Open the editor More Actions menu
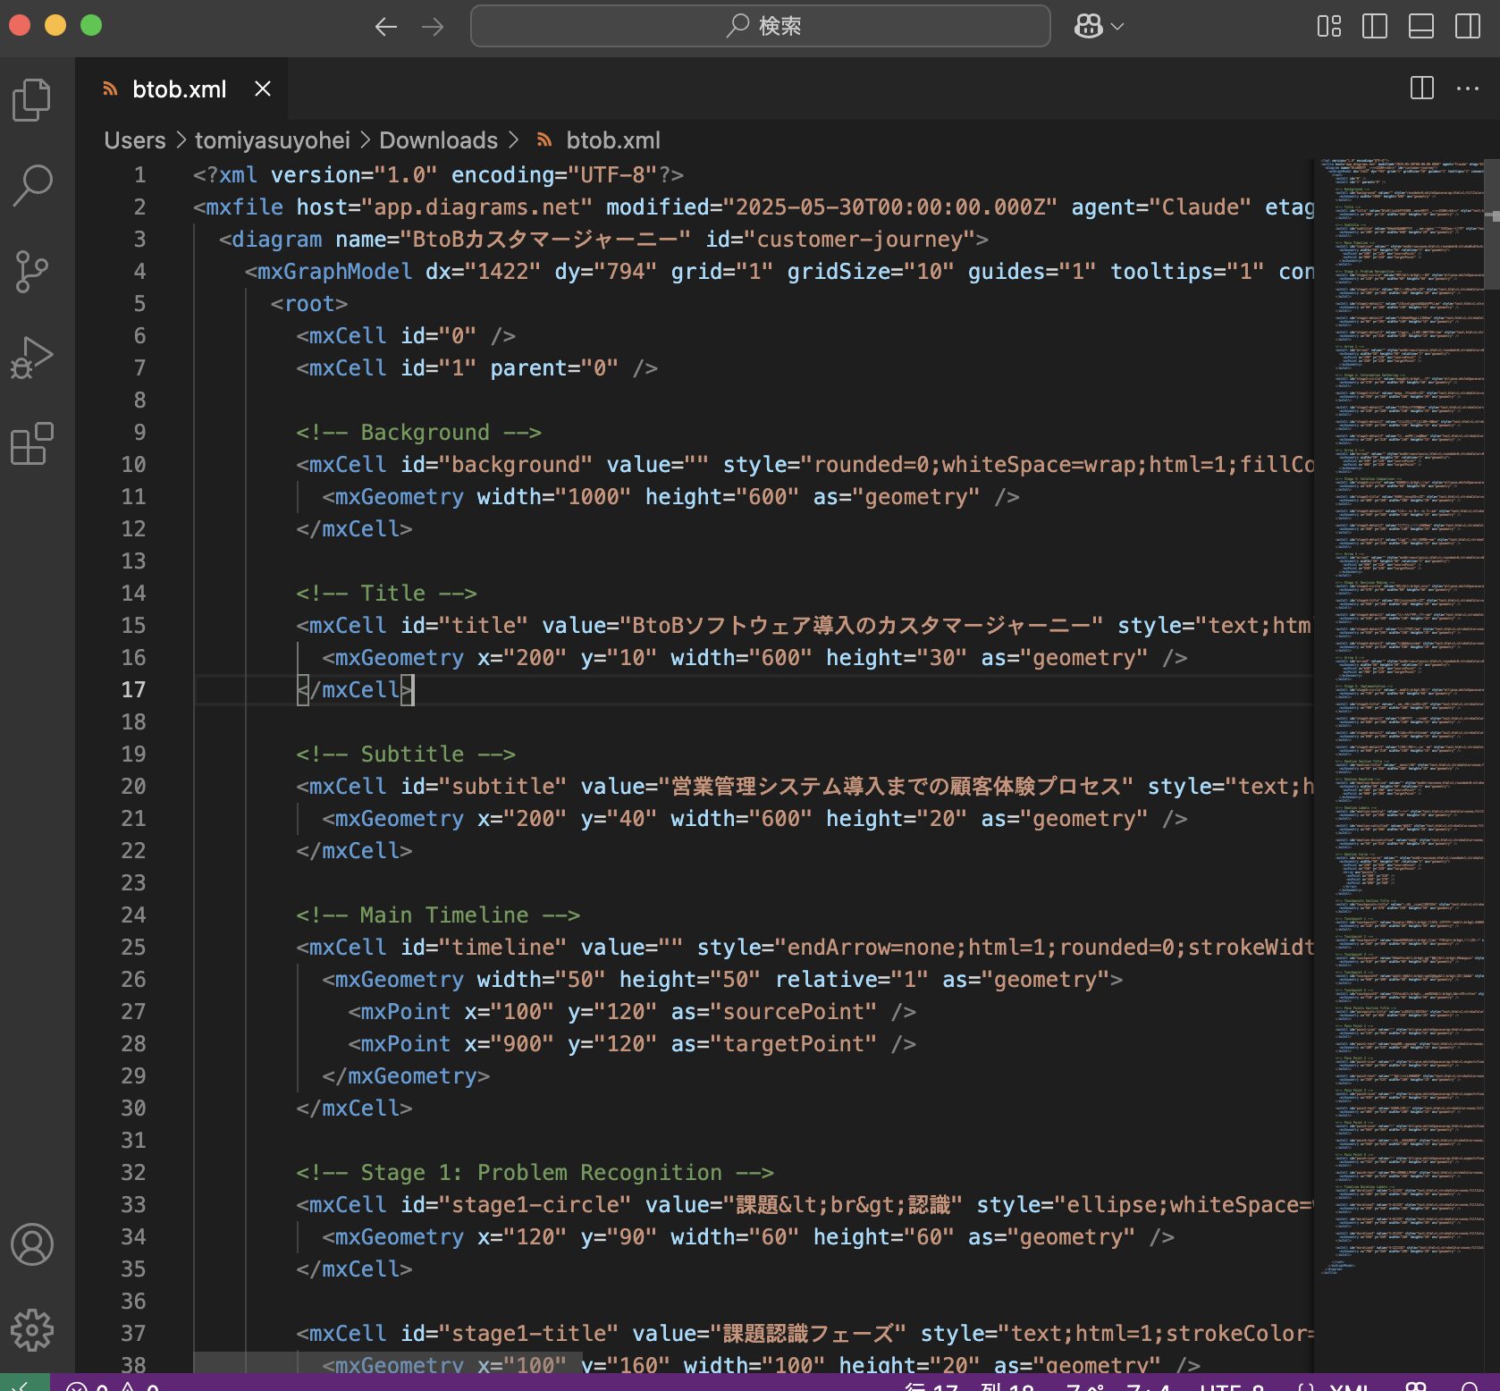 point(1467,89)
